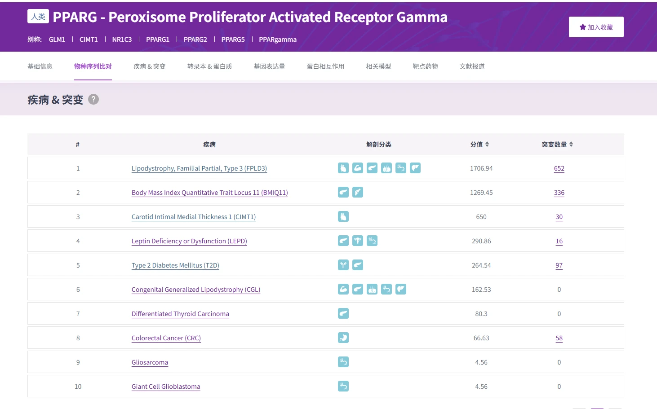The height and width of the screenshot is (409, 657).
Task: Select the neuron icon in the Gliosarcoma row
Action: [x=343, y=362]
